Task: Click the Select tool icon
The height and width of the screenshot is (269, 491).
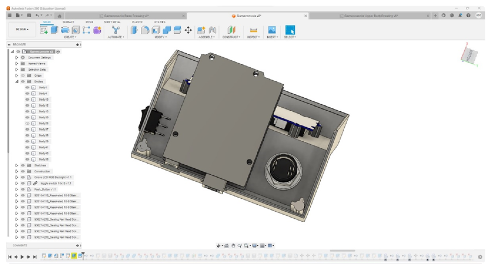Action: click(x=290, y=30)
